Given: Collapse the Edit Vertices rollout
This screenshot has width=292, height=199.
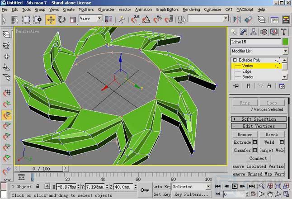Looking at the screenshot, I should coord(259,126).
